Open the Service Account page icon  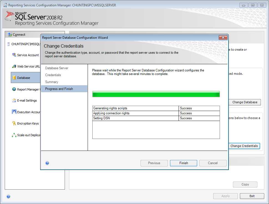point(14,55)
